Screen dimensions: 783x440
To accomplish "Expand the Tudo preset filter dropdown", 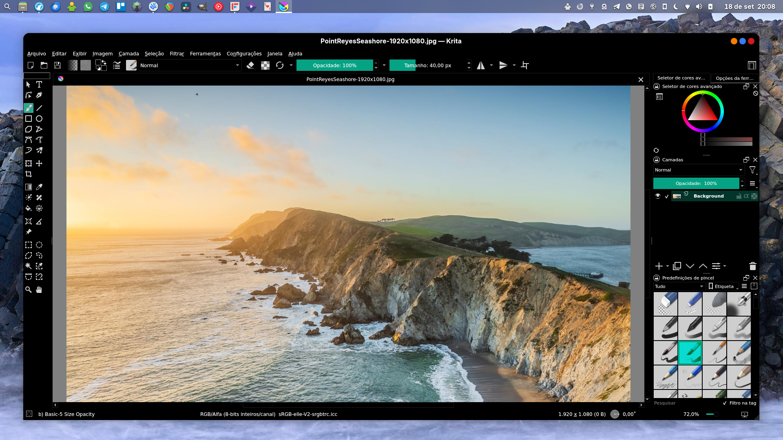I will (679, 286).
